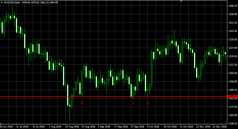Image resolution: width=238 pixels, height=129 pixels.
Task: Click the XAUUSD,Daily chart title
Action: [x=12, y=3]
